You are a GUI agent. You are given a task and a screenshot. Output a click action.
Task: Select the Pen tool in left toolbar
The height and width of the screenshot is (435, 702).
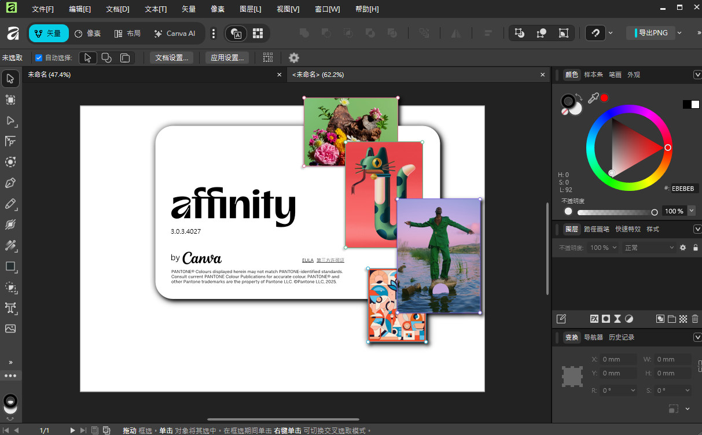point(10,183)
